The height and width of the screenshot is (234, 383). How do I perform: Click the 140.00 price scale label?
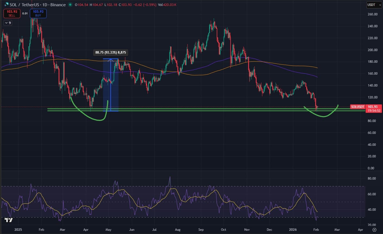point(372,85)
